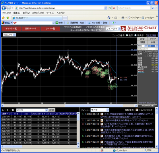Click the Stop loading red X icon
Screen dimensions: 159x153
coord(114,8)
